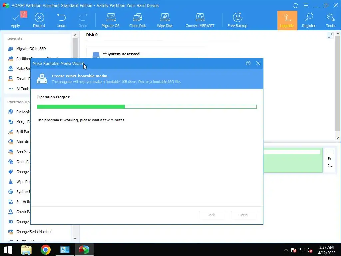Select the green partition bar

click(x=293, y=160)
